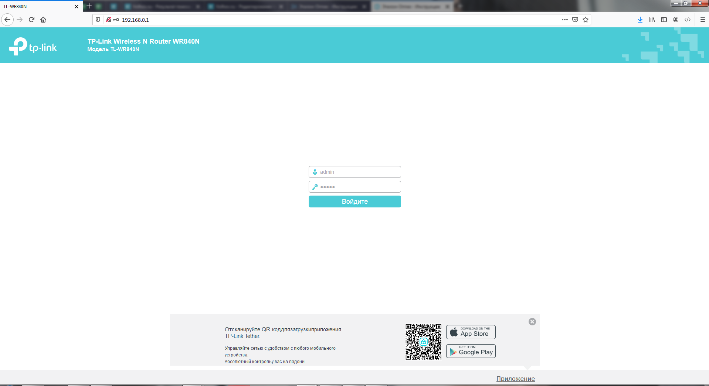Bookmark this page with the star
The image size is (709, 386).
586,20
